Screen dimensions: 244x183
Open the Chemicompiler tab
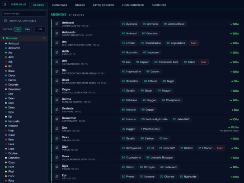133,5
